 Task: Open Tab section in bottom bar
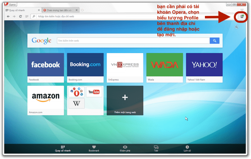(x=156, y=149)
